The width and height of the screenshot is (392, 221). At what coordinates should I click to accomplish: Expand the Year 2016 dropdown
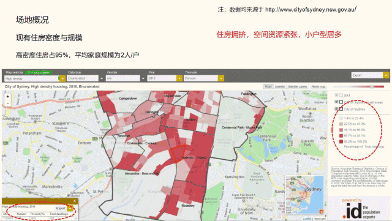tap(179, 78)
